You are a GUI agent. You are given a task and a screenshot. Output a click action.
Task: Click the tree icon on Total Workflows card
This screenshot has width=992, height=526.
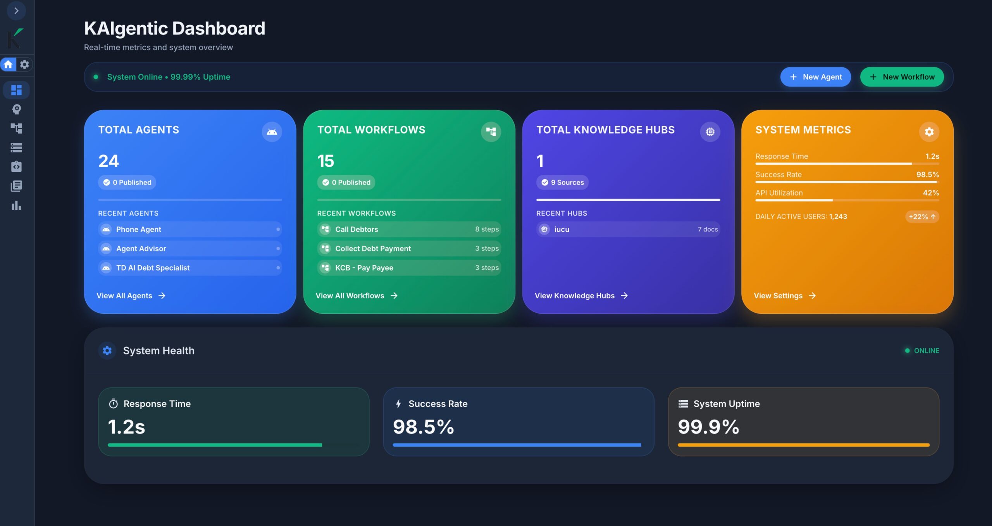(x=491, y=132)
